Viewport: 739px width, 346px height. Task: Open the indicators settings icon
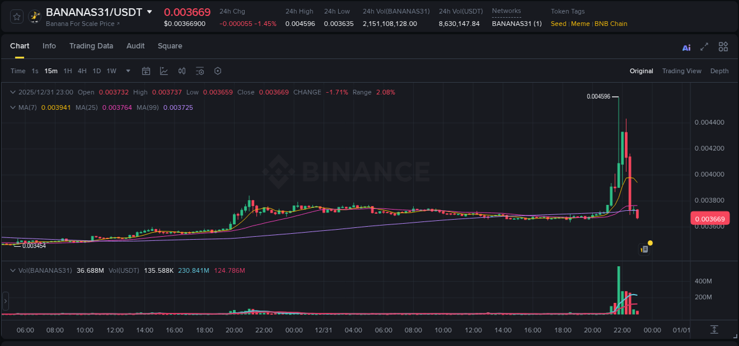(199, 71)
